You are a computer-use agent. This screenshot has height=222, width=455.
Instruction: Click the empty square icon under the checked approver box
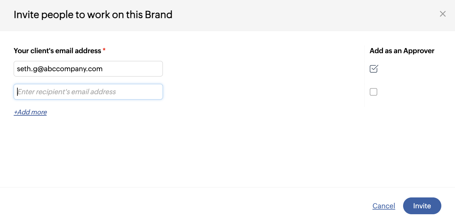tap(374, 92)
